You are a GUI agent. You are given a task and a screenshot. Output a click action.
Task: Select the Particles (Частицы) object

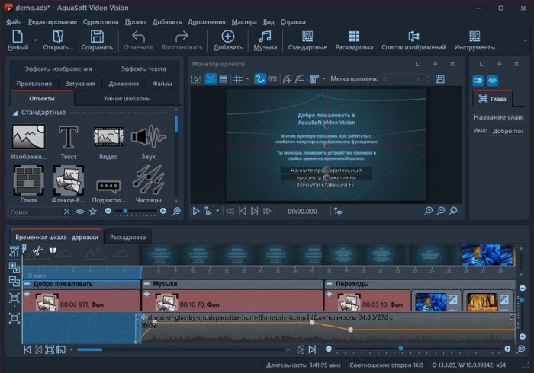coord(148,181)
